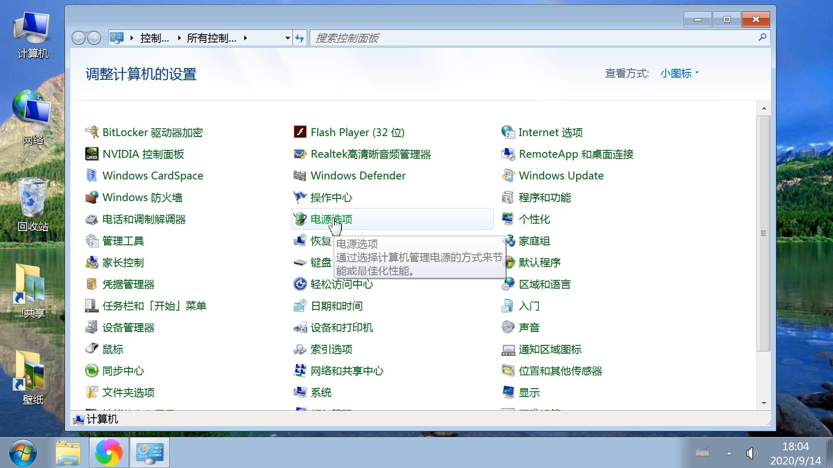Click the refresh button in address bar
This screenshot has height=468, width=833.
[x=300, y=38]
